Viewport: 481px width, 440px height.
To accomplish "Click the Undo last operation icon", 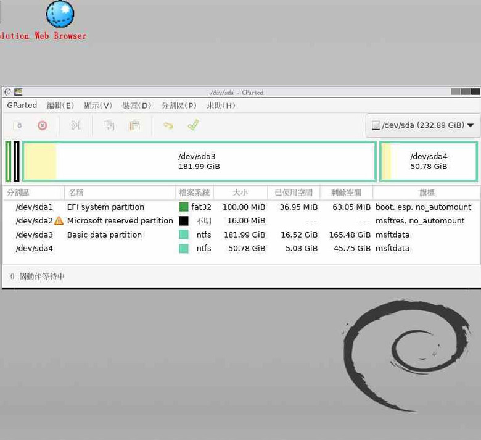I will 168,125.
